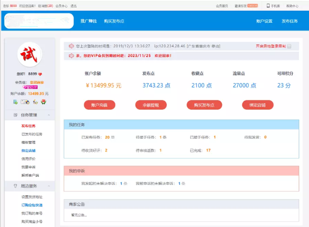Click the red 试 avatar image

(29, 54)
